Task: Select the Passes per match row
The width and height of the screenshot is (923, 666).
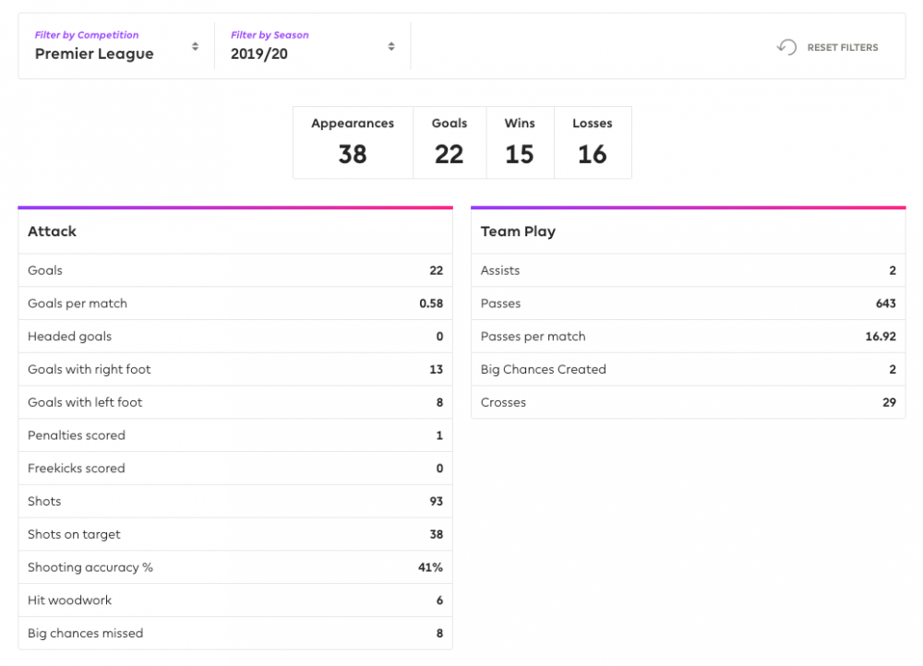Action: [688, 337]
